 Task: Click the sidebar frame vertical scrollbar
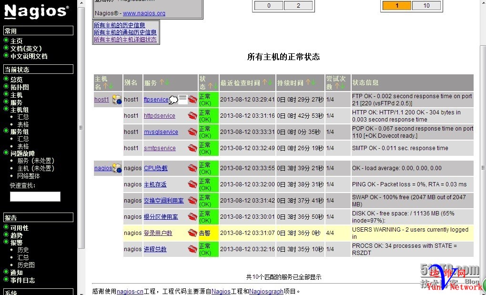(x=81, y=128)
